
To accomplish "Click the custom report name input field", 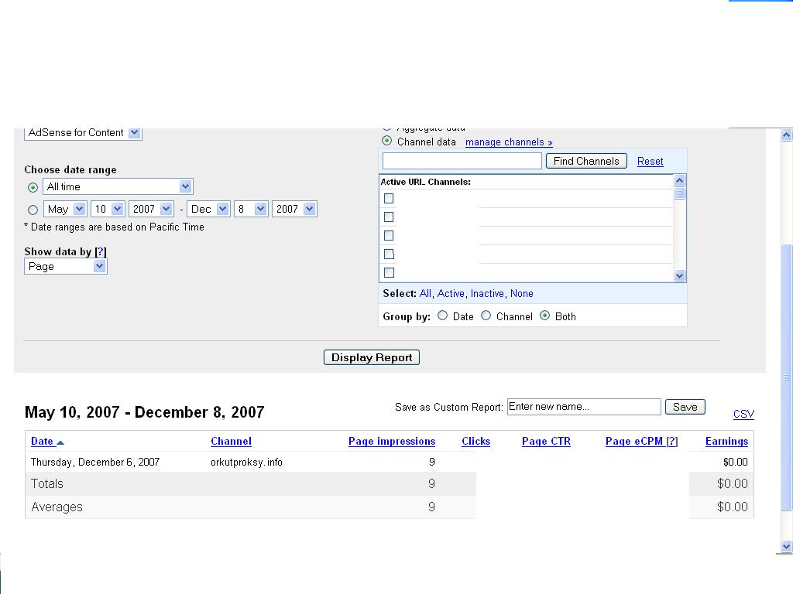I will click(584, 407).
